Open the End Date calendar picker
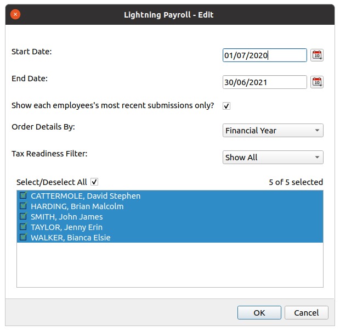The width and height of the screenshot is (340, 331). (x=317, y=82)
